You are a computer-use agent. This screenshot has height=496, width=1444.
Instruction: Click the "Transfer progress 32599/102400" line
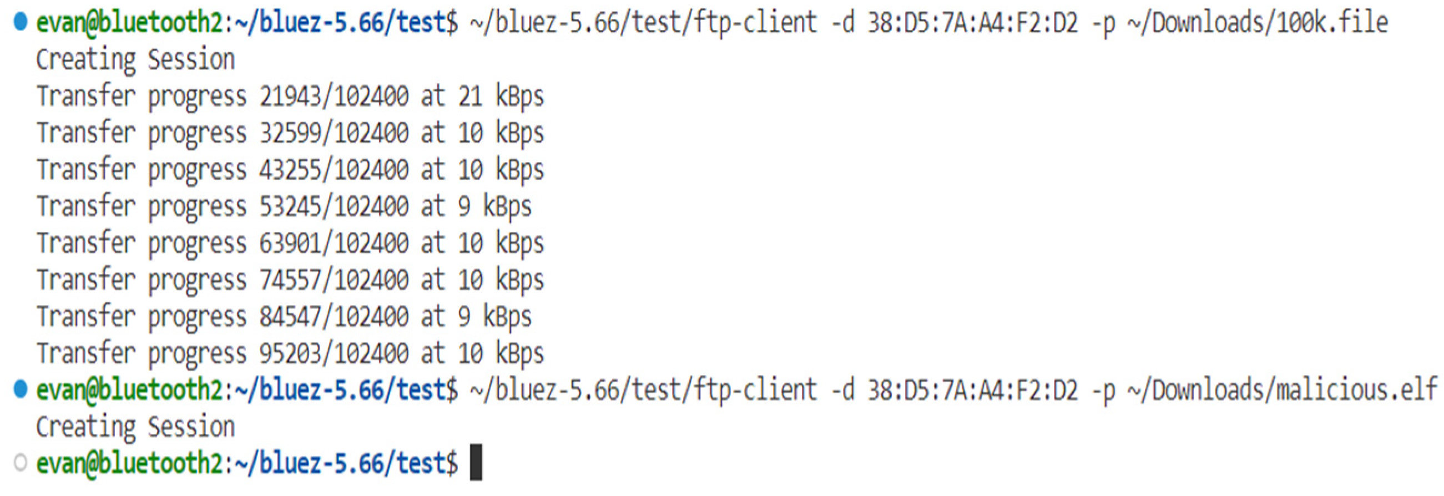[x=290, y=133]
